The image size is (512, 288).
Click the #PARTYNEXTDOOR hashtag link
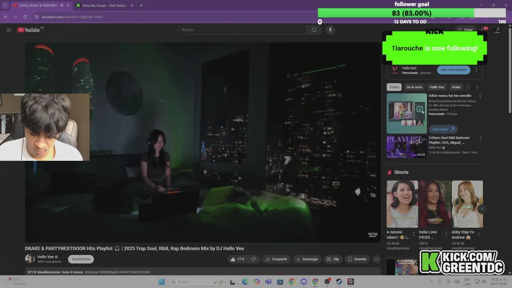pyautogui.click(x=135, y=272)
